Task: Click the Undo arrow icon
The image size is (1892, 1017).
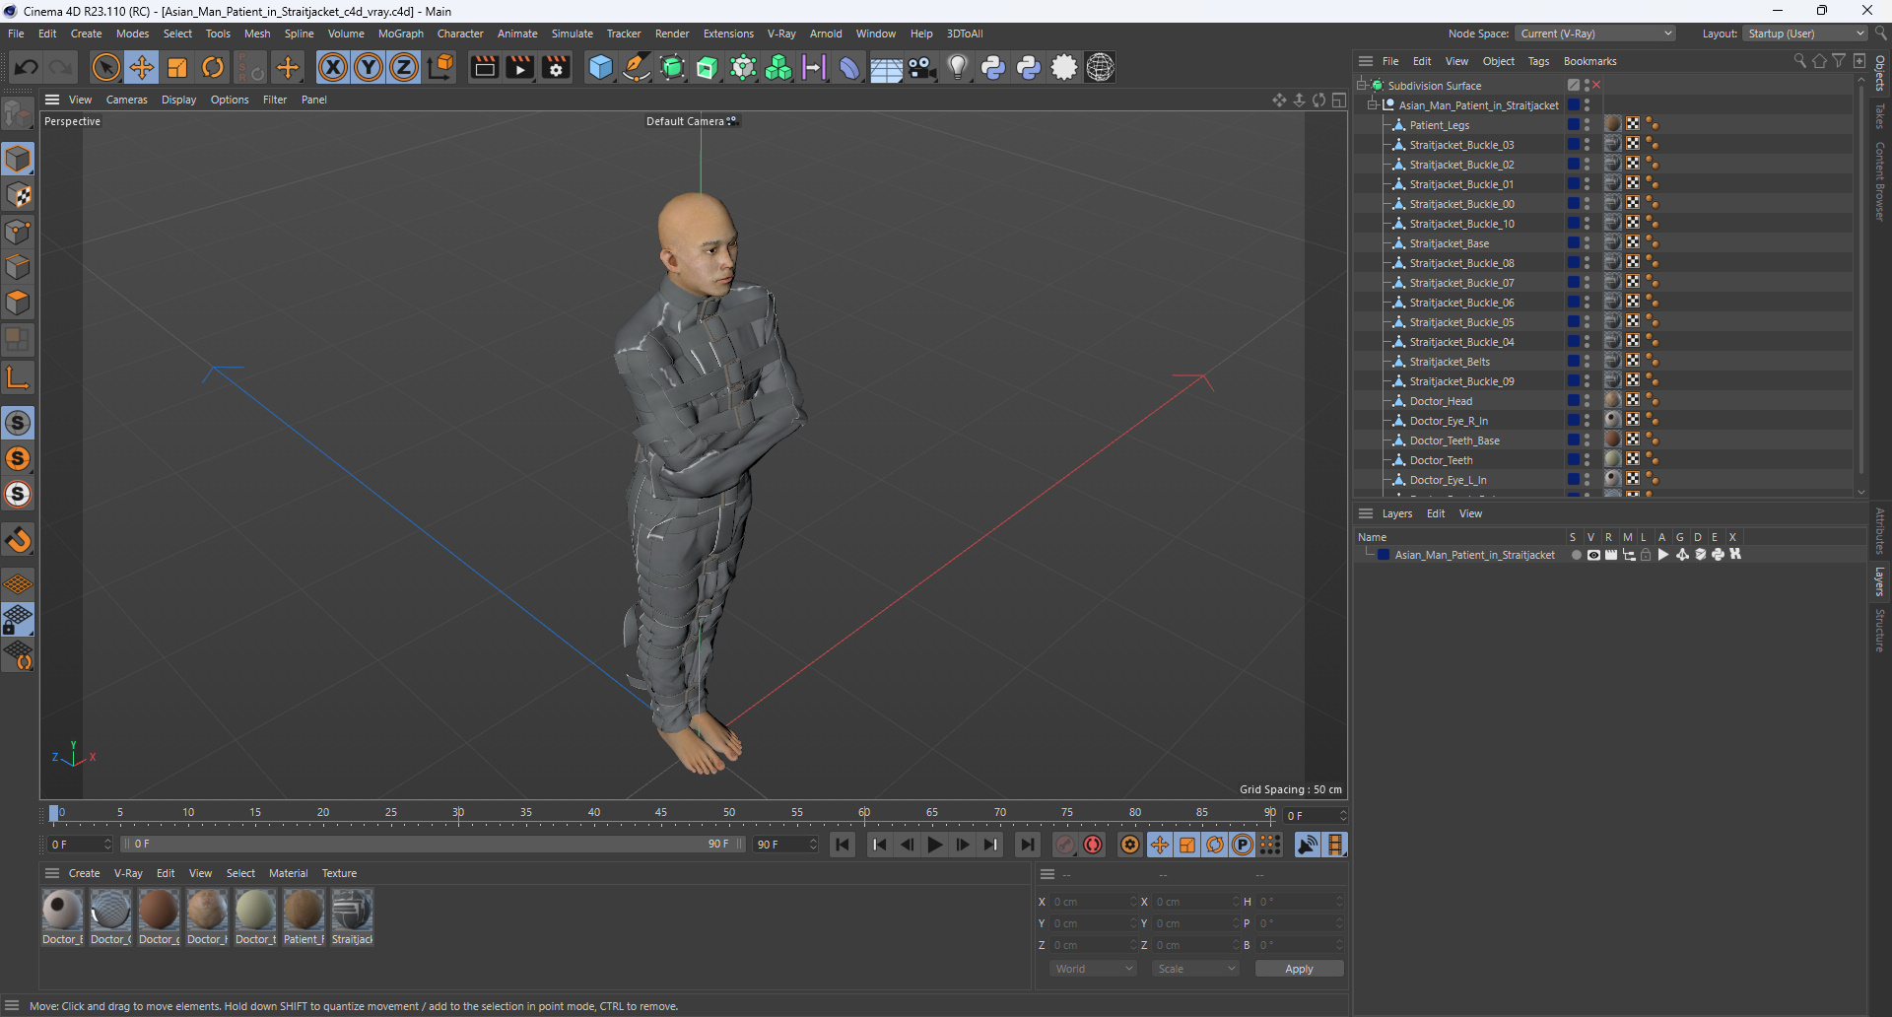Action: [x=27, y=67]
